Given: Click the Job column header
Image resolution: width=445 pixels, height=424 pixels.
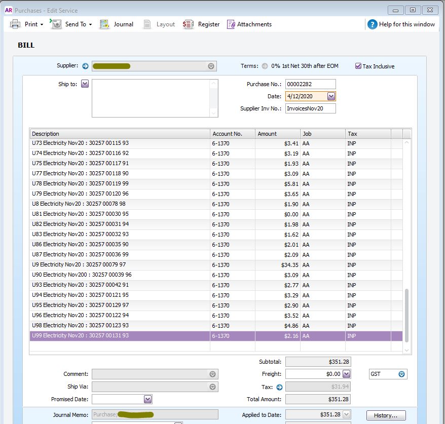Looking at the screenshot, I should pos(323,134).
